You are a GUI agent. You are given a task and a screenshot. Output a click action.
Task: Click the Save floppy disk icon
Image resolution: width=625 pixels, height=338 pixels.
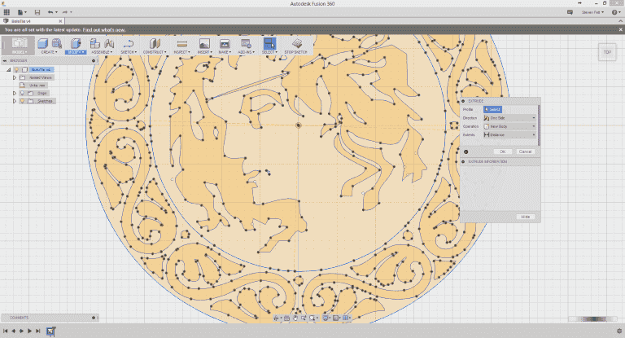[37, 12]
